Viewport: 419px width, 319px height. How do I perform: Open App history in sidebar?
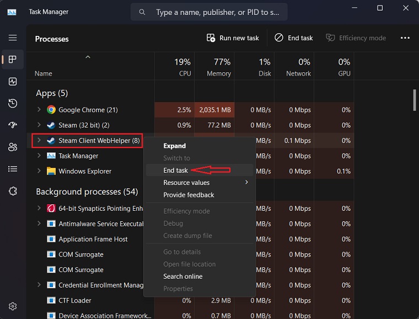13,104
